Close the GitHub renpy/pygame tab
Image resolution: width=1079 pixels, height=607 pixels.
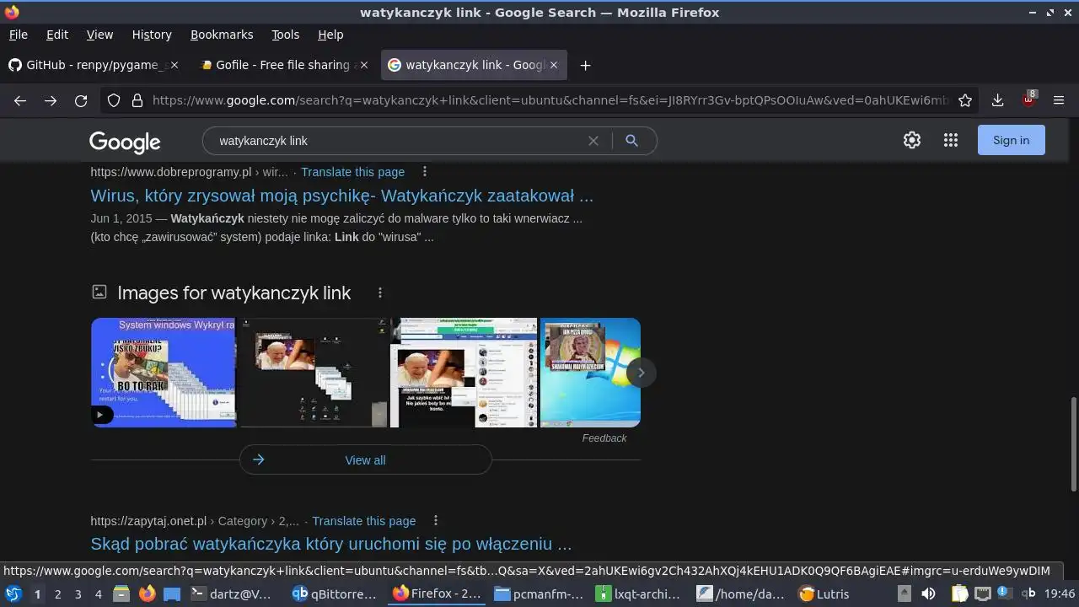[174, 65]
